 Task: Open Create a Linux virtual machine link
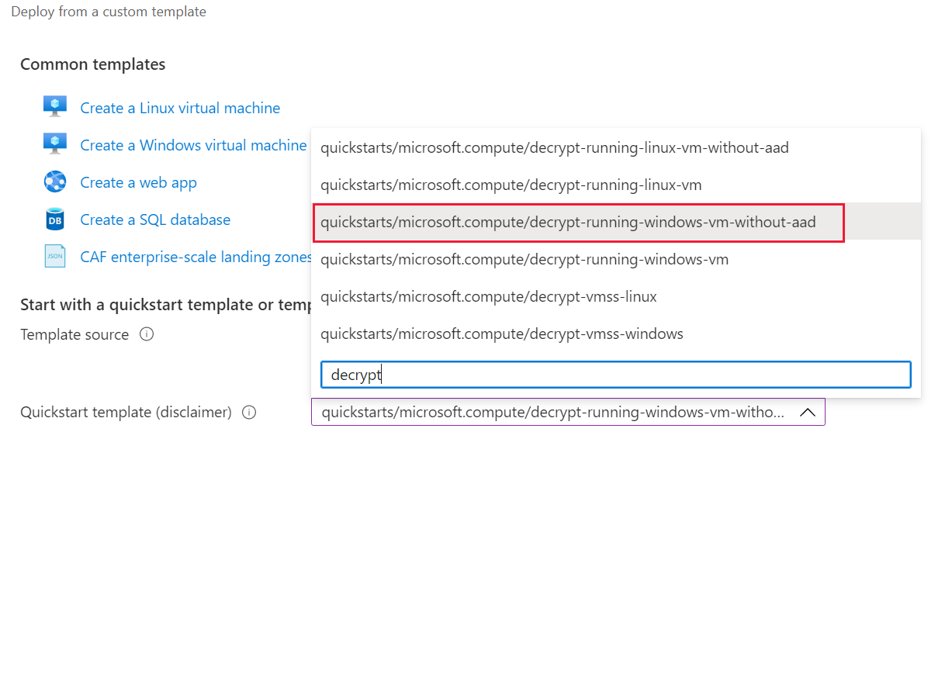[180, 108]
